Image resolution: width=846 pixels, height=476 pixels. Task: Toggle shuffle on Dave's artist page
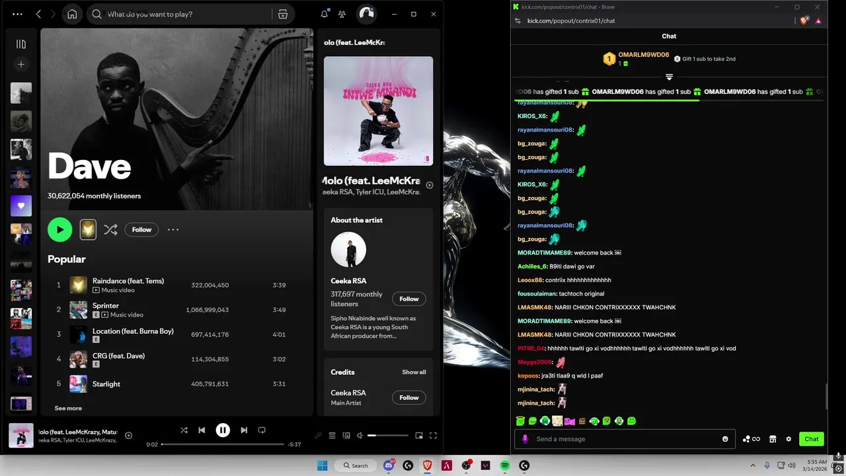tap(110, 229)
